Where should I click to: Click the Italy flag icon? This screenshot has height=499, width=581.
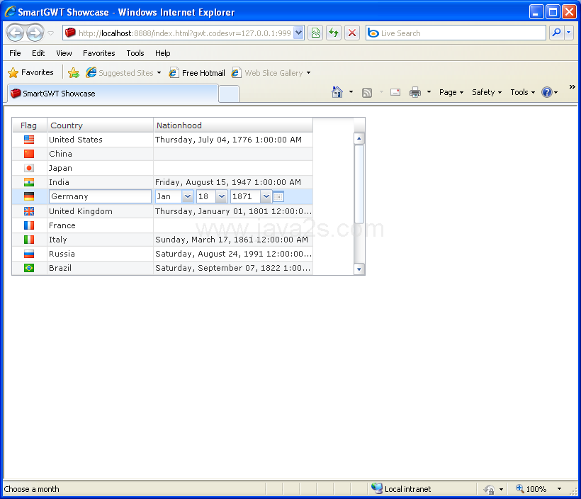(x=29, y=240)
